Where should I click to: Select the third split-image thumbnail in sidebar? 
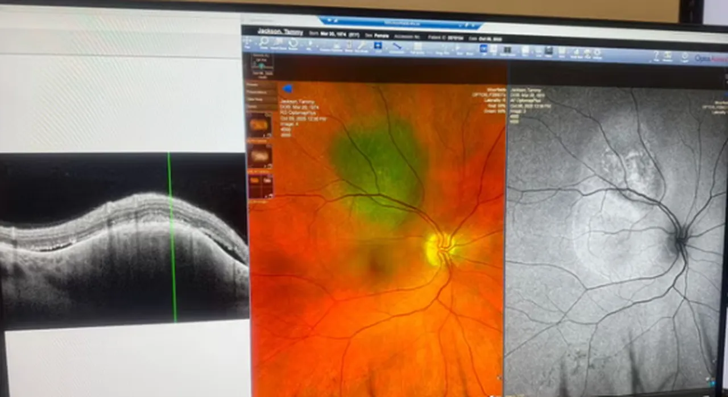(259, 185)
